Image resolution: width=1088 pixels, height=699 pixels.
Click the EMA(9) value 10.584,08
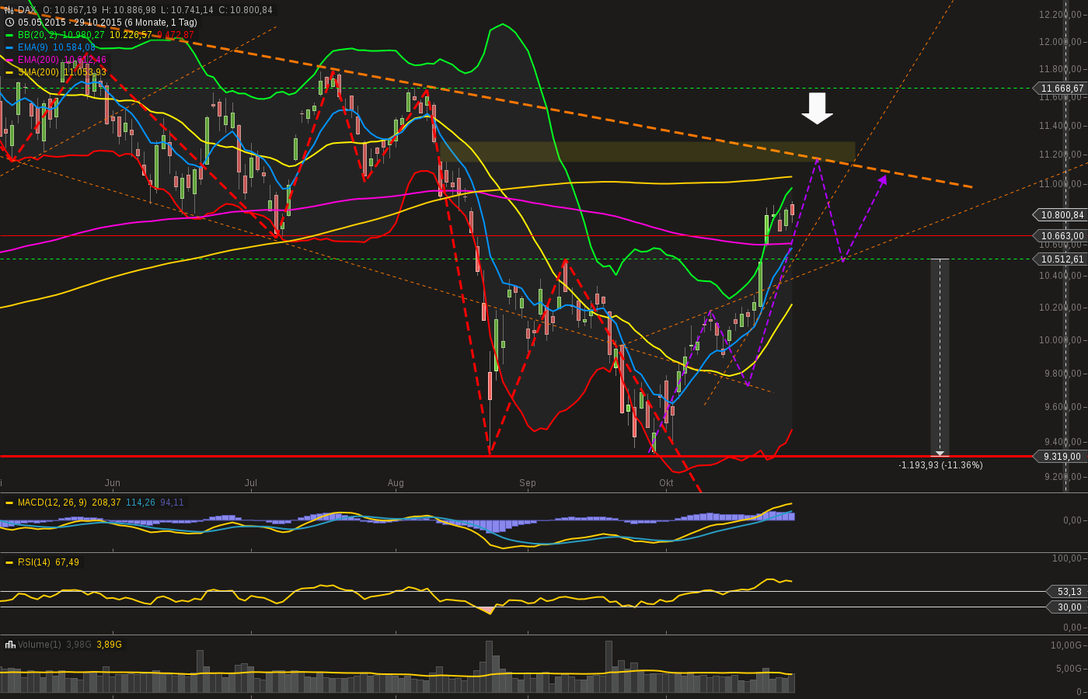coord(74,47)
